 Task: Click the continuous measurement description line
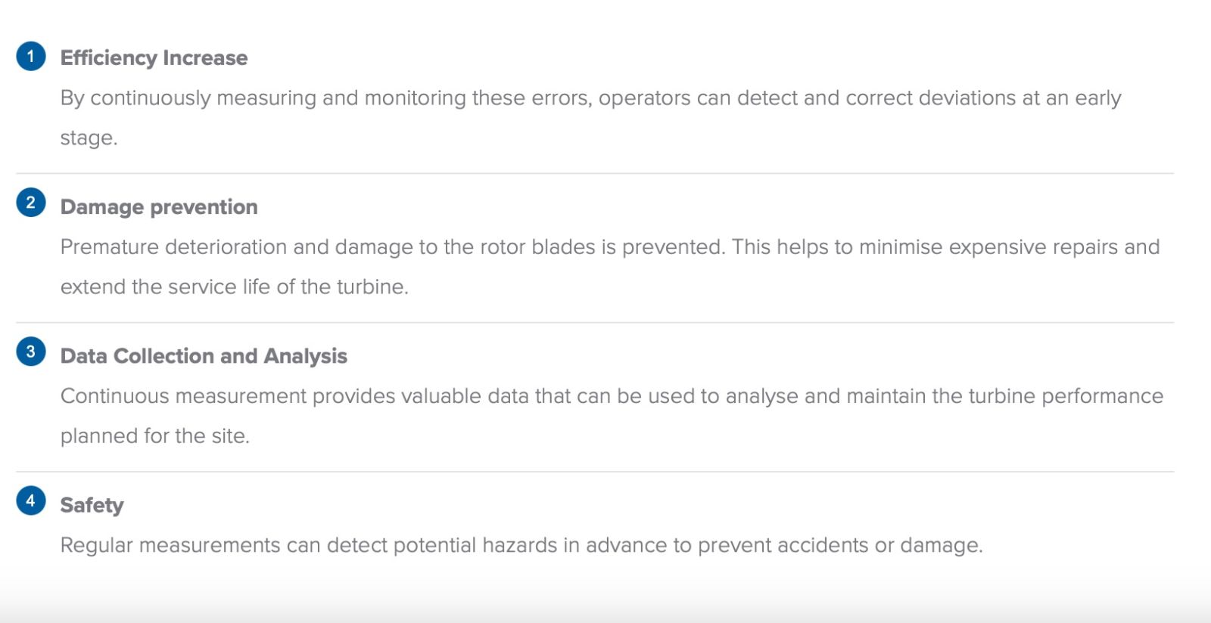coord(612,396)
